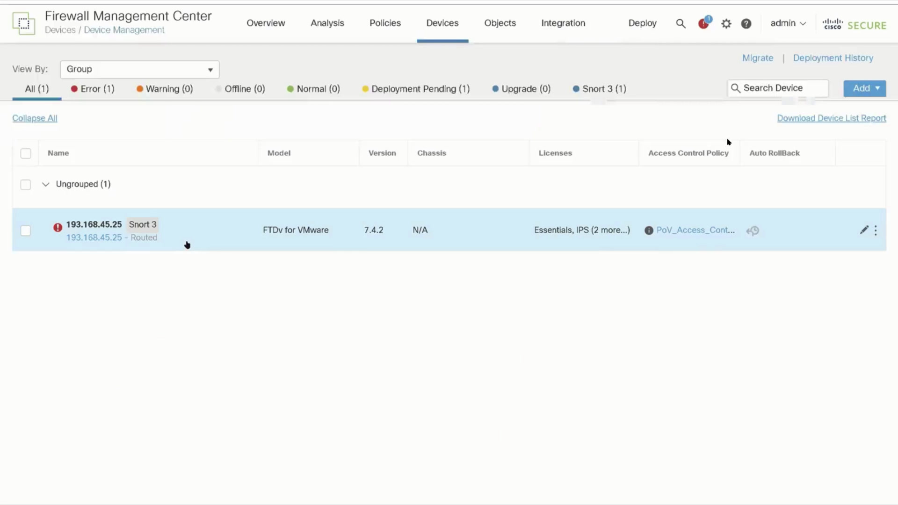Edit device 193.168.45.25 with pencil icon
Image resolution: width=898 pixels, height=505 pixels.
click(x=864, y=230)
